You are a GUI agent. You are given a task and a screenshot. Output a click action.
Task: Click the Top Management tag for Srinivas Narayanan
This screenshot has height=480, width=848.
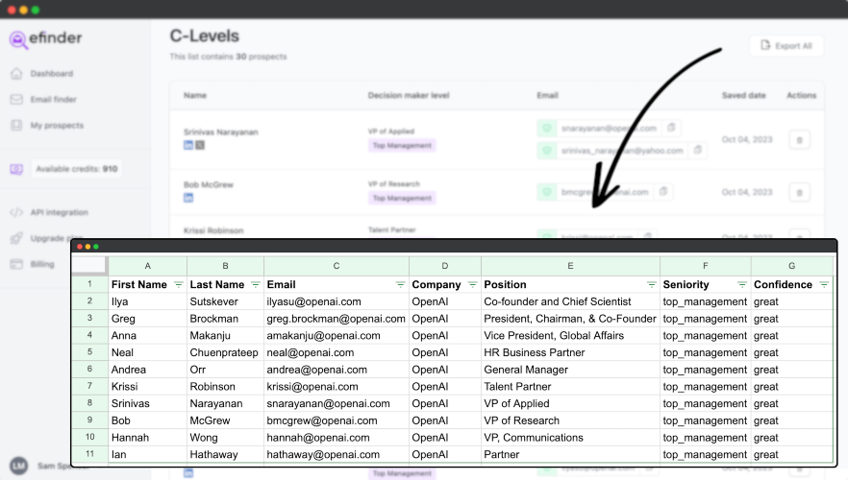pyautogui.click(x=402, y=145)
